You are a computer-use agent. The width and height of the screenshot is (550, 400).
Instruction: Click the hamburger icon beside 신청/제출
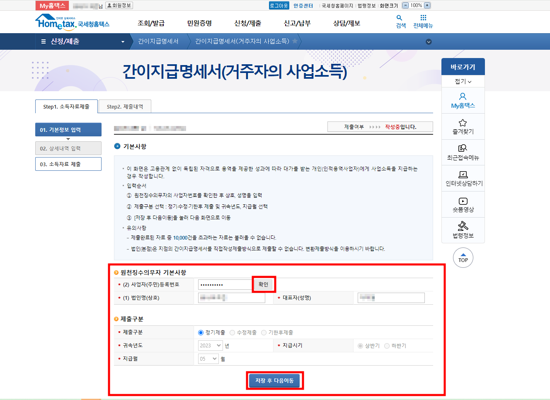(x=44, y=41)
